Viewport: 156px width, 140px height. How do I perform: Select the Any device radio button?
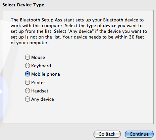tap(28, 99)
